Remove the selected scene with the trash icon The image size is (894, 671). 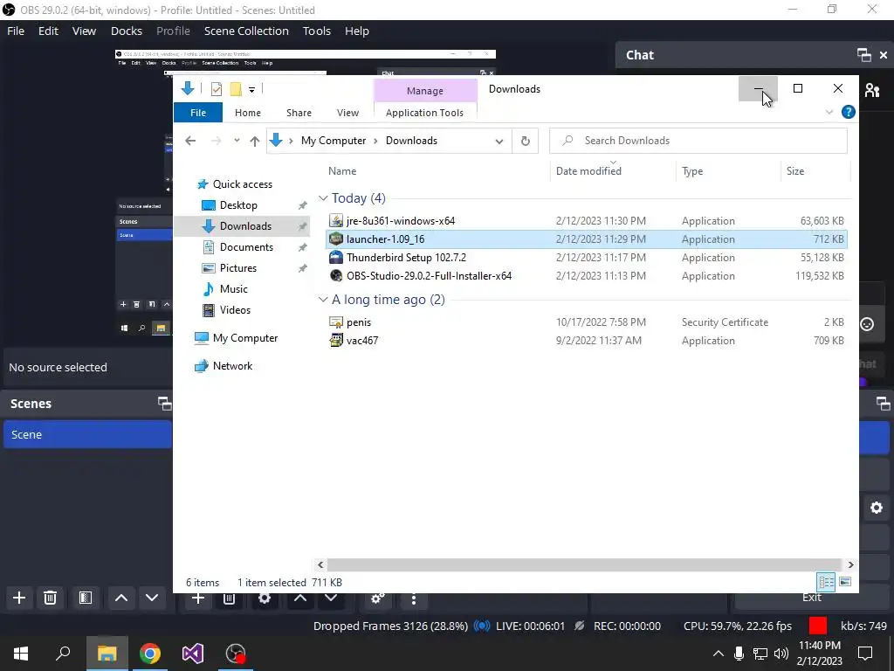click(x=50, y=598)
